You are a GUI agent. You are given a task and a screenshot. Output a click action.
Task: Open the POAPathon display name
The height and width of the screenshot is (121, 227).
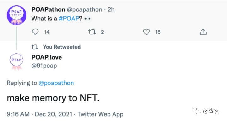pyautogui.click(x=48, y=9)
